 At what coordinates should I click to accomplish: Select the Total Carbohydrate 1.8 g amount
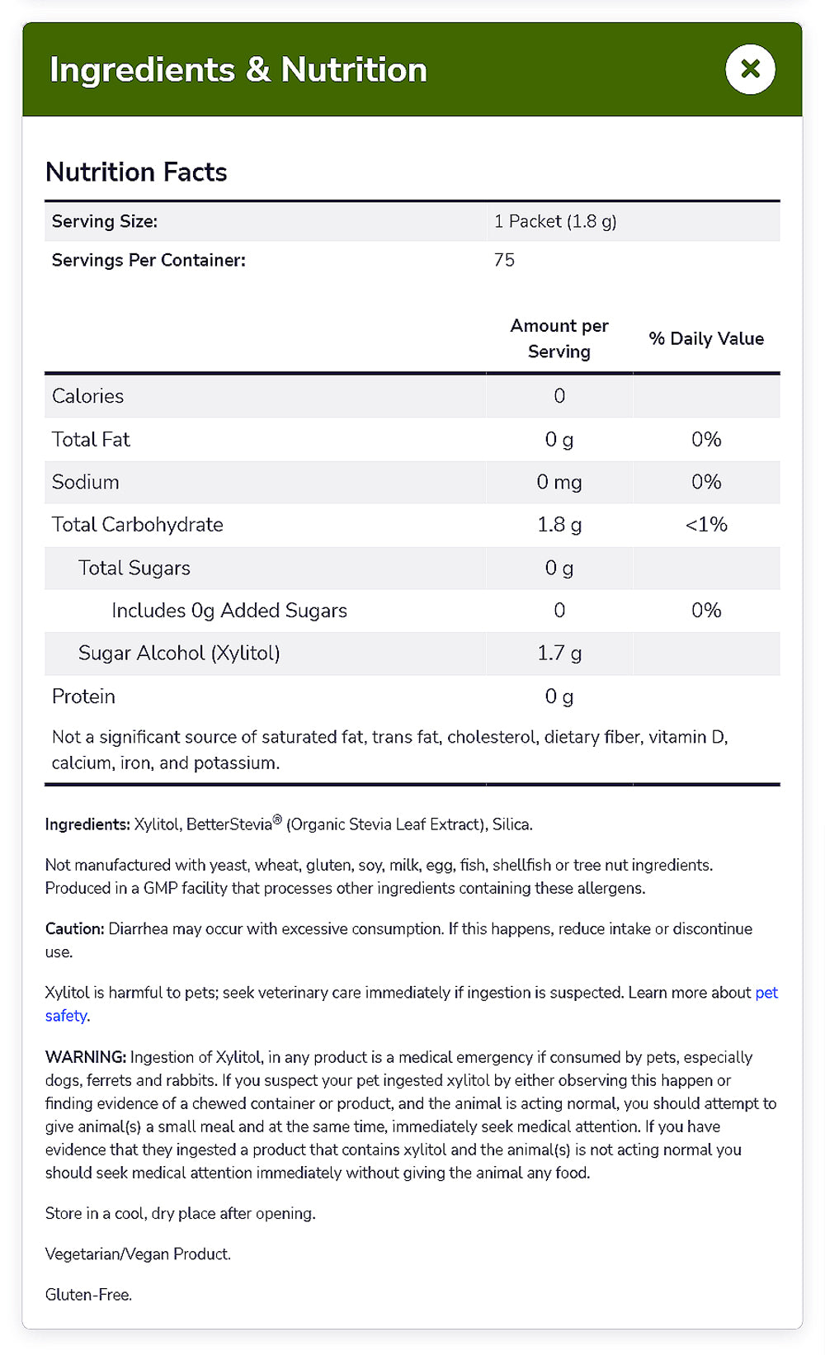559,525
